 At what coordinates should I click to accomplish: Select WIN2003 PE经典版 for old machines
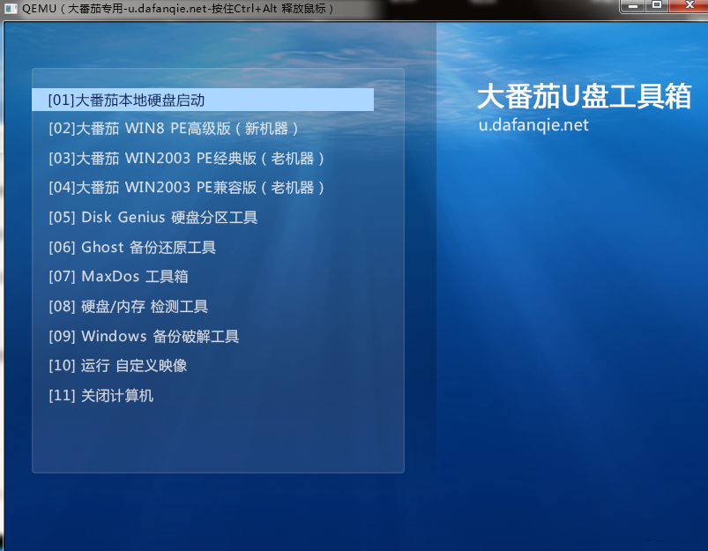coord(187,159)
